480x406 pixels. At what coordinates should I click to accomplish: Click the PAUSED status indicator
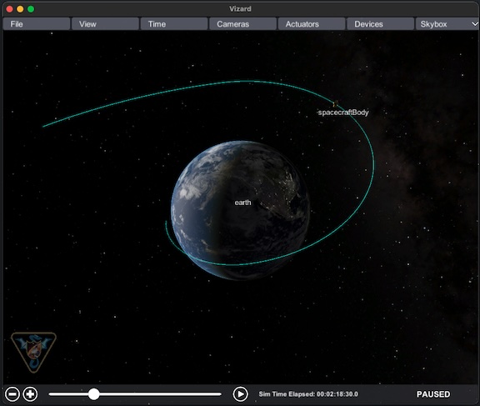click(x=433, y=394)
